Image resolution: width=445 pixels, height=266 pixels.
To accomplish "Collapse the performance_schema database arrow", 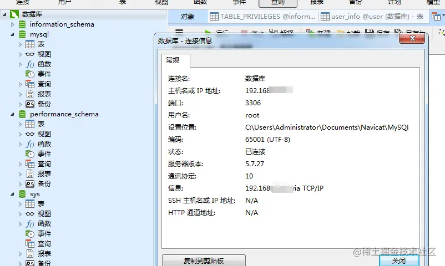I will coord(13,114).
